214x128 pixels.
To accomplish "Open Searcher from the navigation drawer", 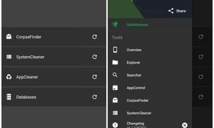I will tap(134, 75).
